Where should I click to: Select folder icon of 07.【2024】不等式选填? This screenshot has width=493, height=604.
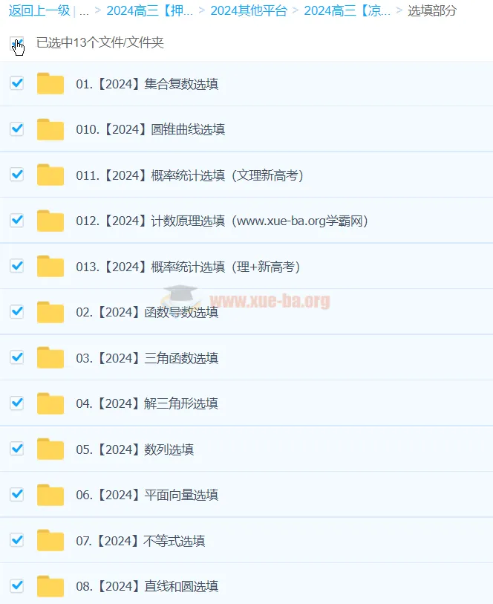50,540
